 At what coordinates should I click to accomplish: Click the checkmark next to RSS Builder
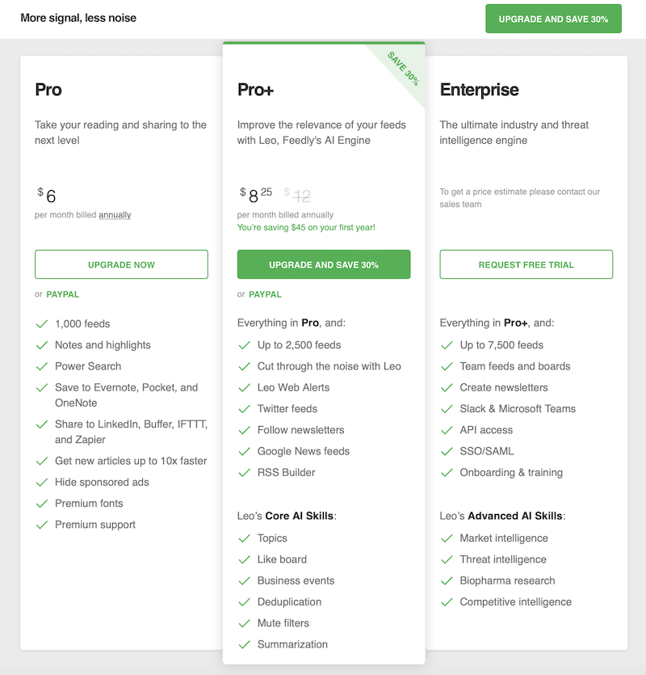pyautogui.click(x=244, y=473)
